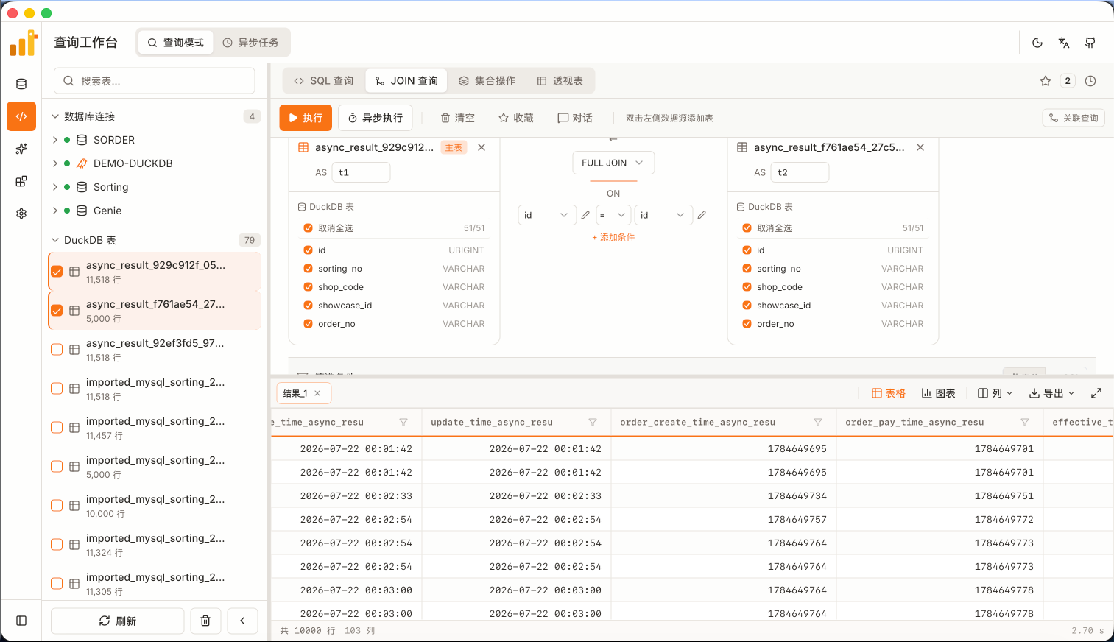Open the join operator = dropdown
The height and width of the screenshot is (642, 1114).
[x=613, y=215]
